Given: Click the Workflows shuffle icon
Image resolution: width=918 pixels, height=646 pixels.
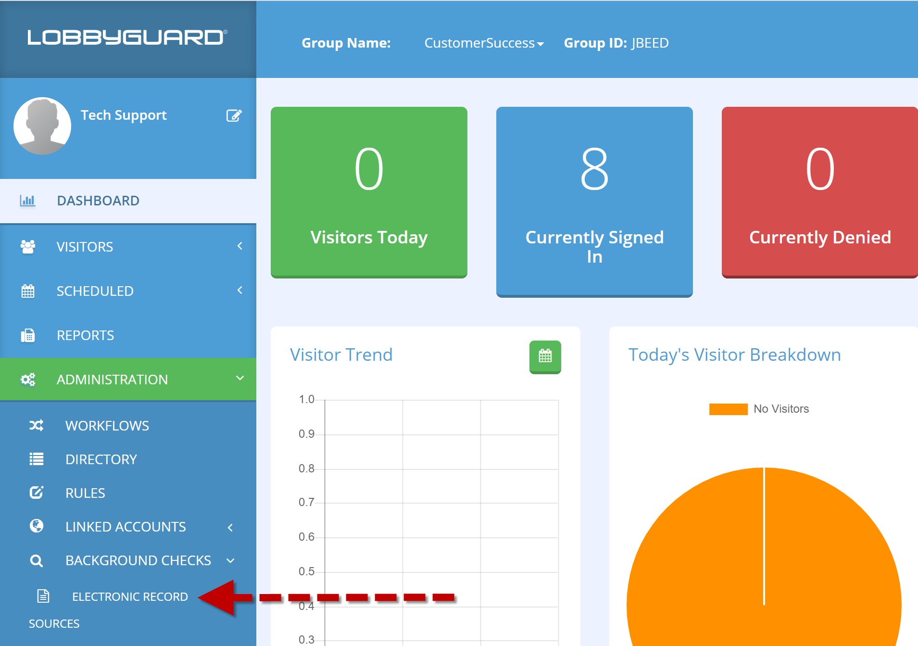Looking at the screenshot, I should 37,425.
